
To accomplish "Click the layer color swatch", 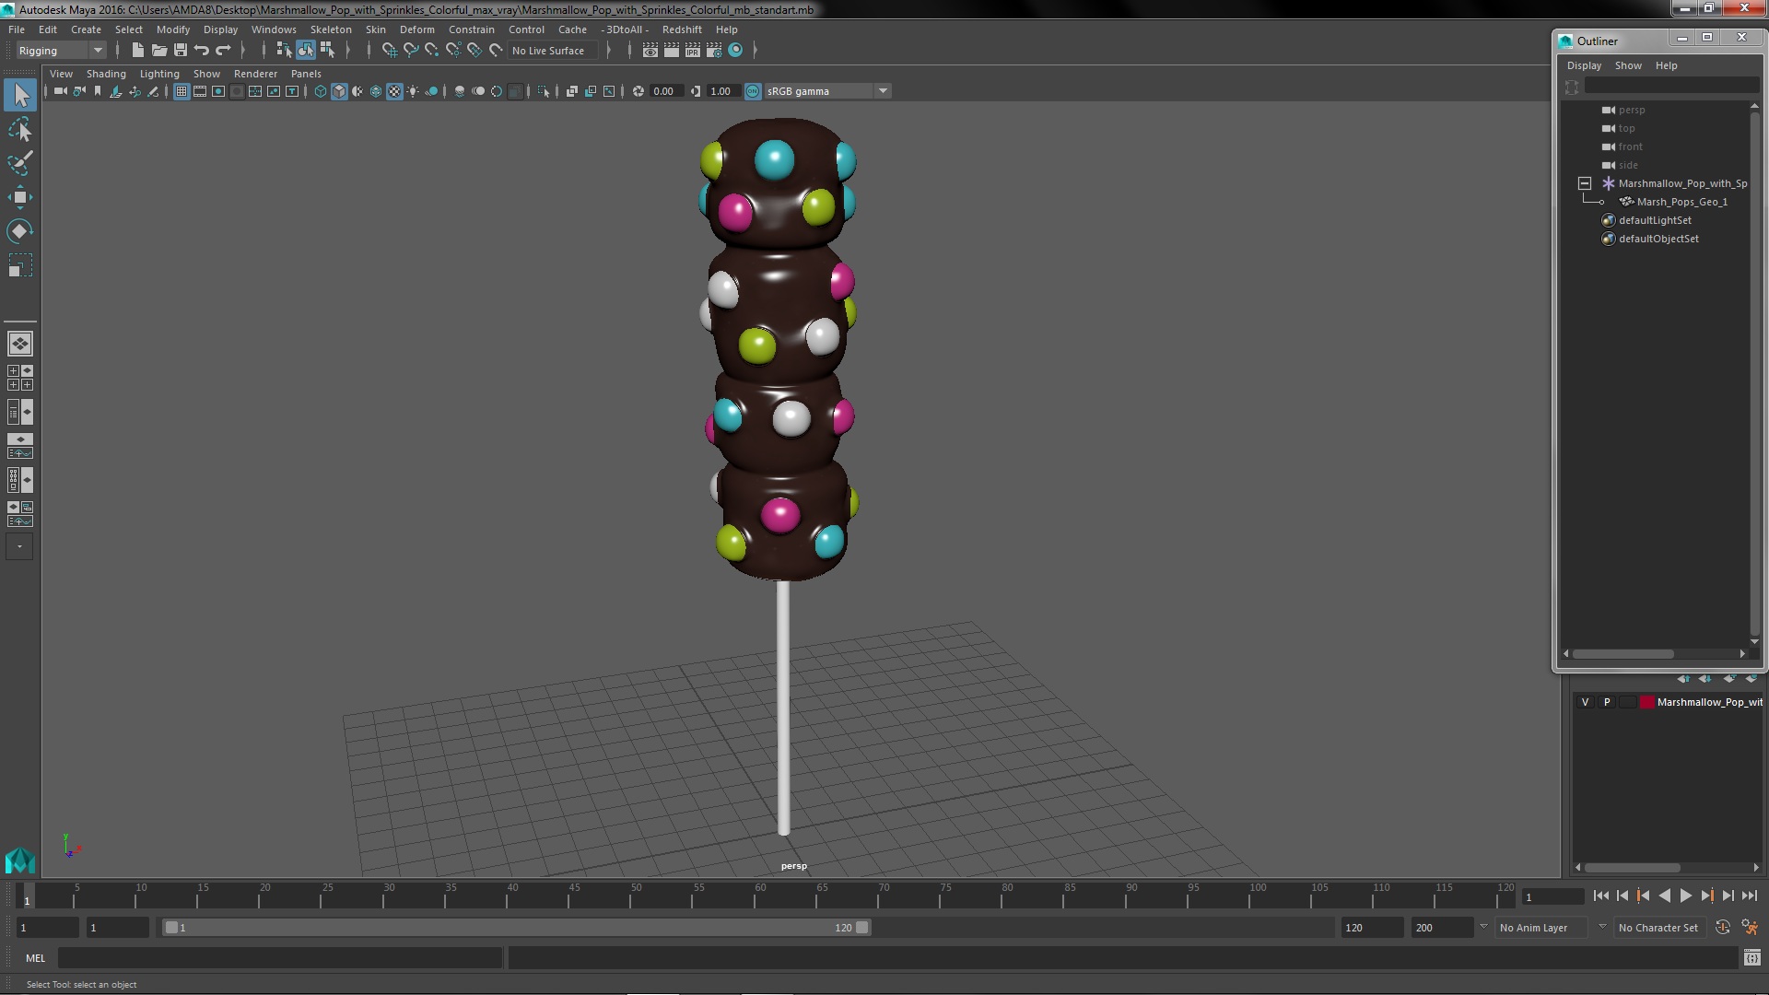I will (x=1646, y=702).
